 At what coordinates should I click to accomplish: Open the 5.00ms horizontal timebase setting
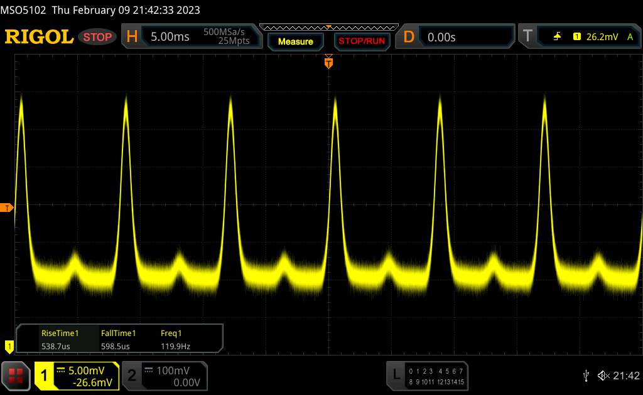[x=170, y=37]
